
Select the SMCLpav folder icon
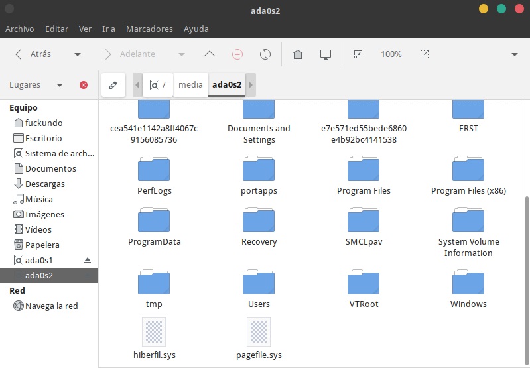click(x=364, y=219)
